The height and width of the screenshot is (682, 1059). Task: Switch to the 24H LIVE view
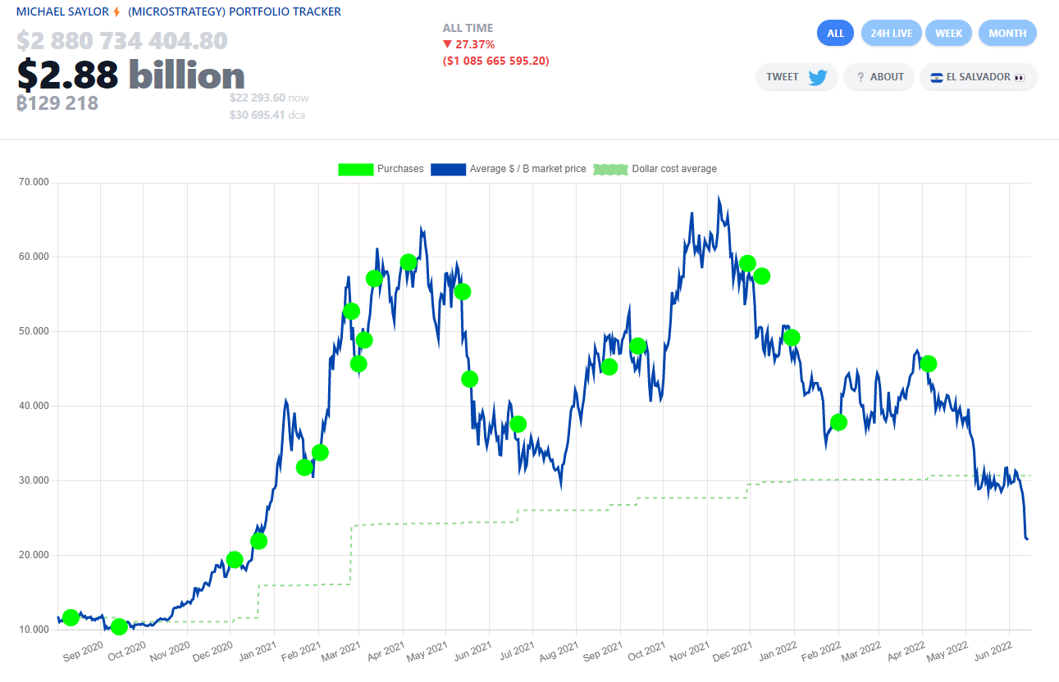(891, 34)
